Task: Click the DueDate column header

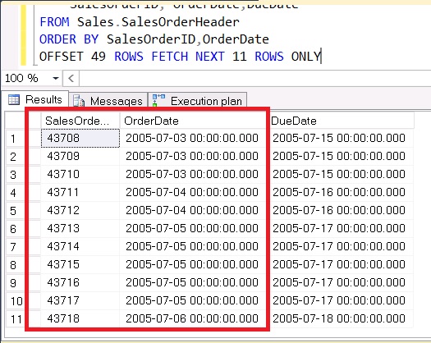Action: [342, 121]
